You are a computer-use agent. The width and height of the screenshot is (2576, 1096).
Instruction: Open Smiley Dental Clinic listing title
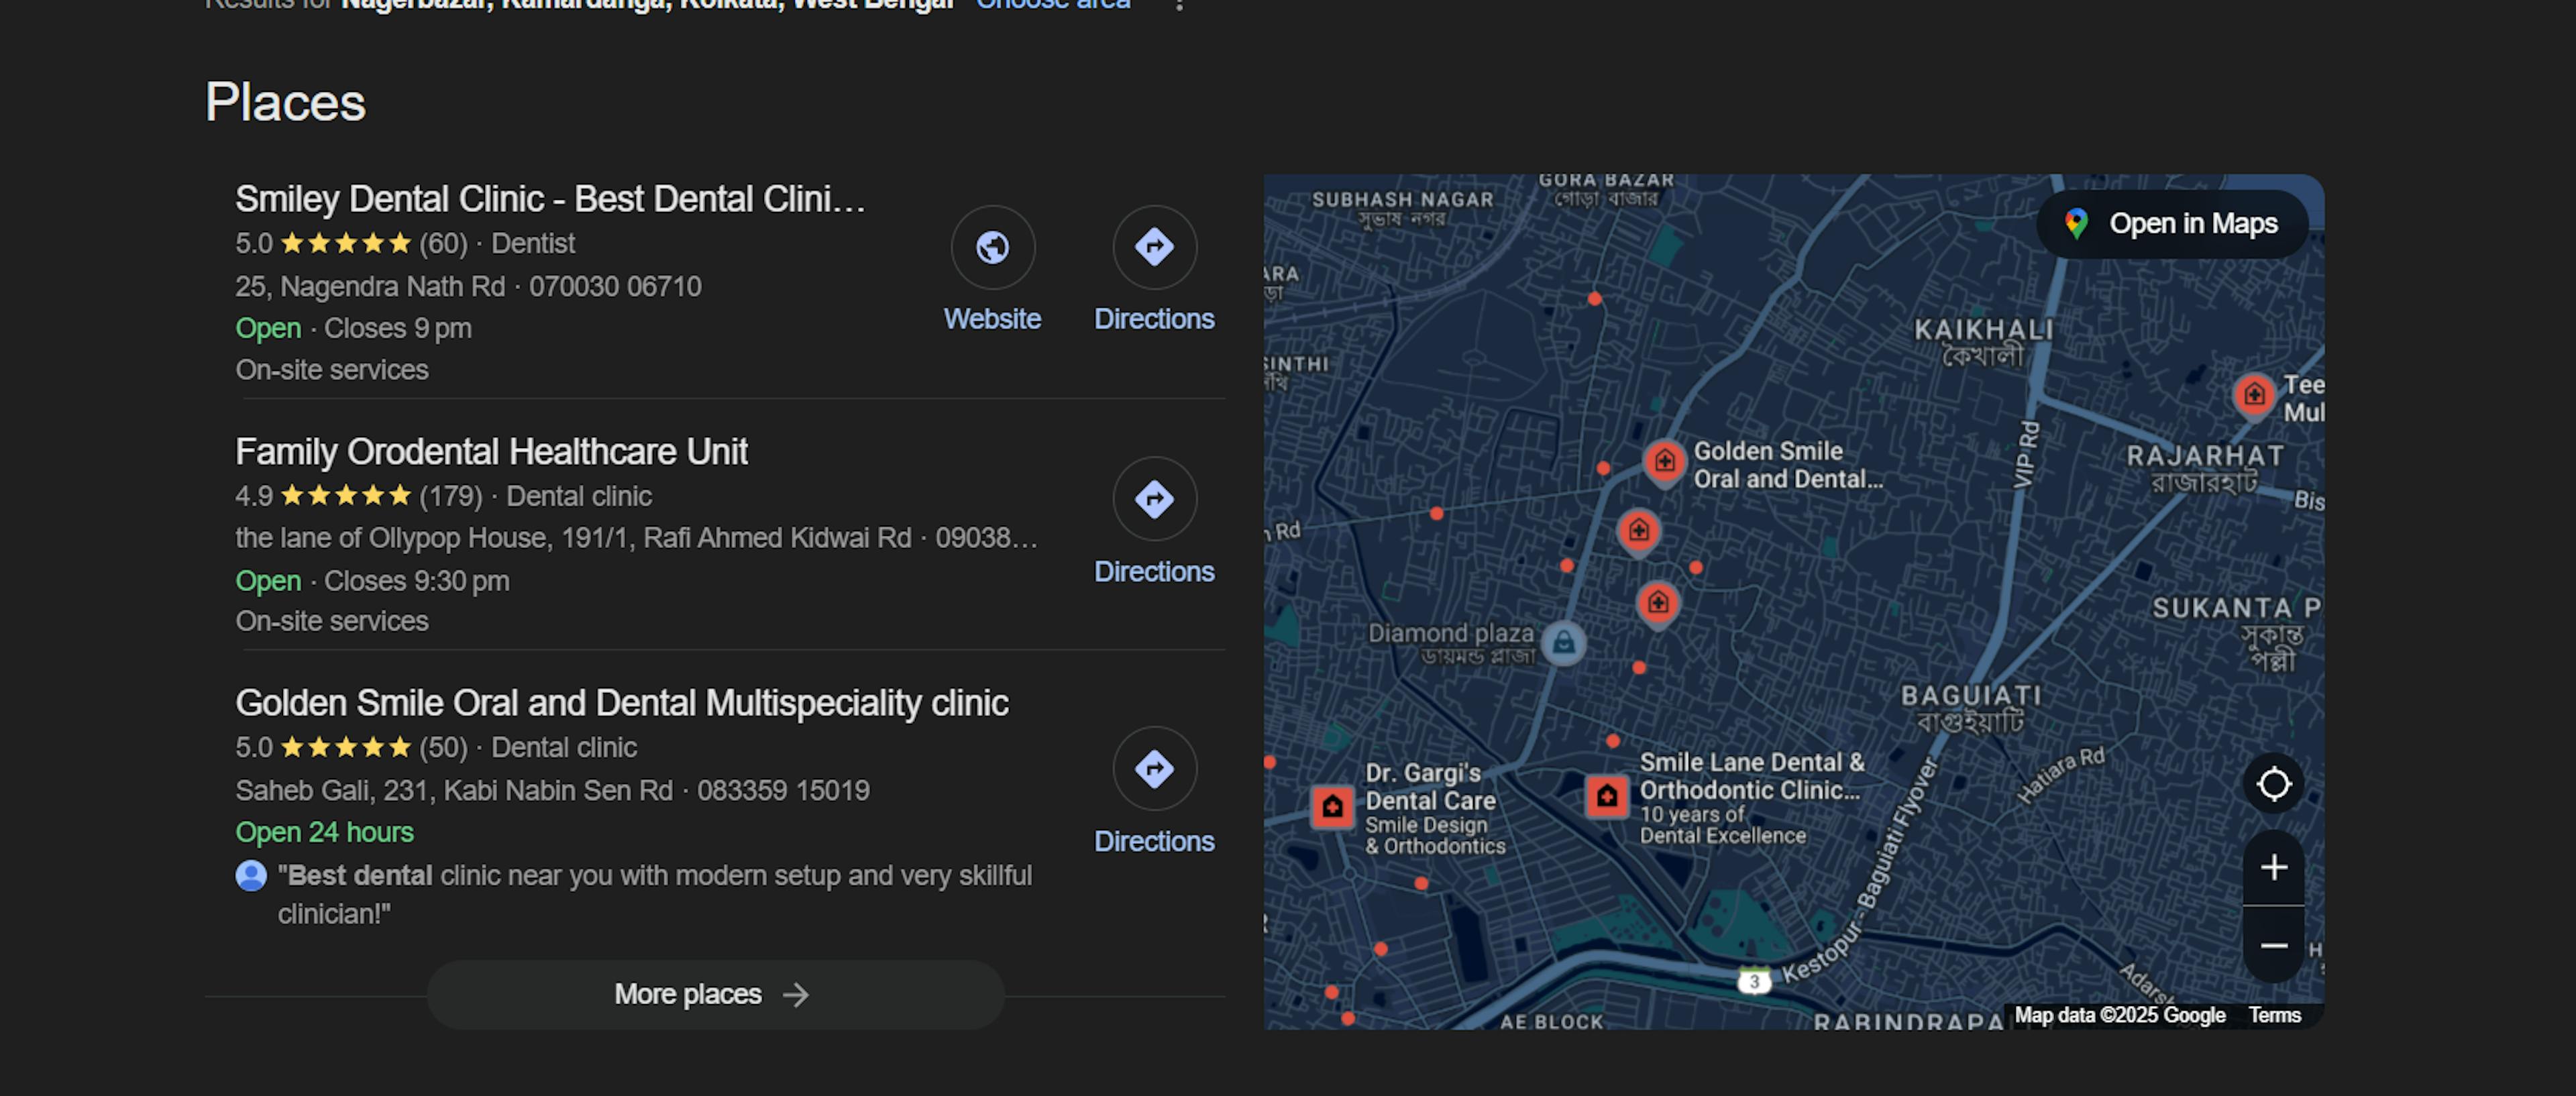pyautogui.click(x=550, y=199)
